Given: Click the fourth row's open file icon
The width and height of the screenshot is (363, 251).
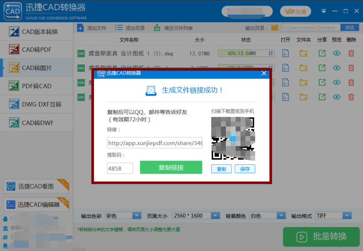Looking at the screenshot, I should click(285, 97).
